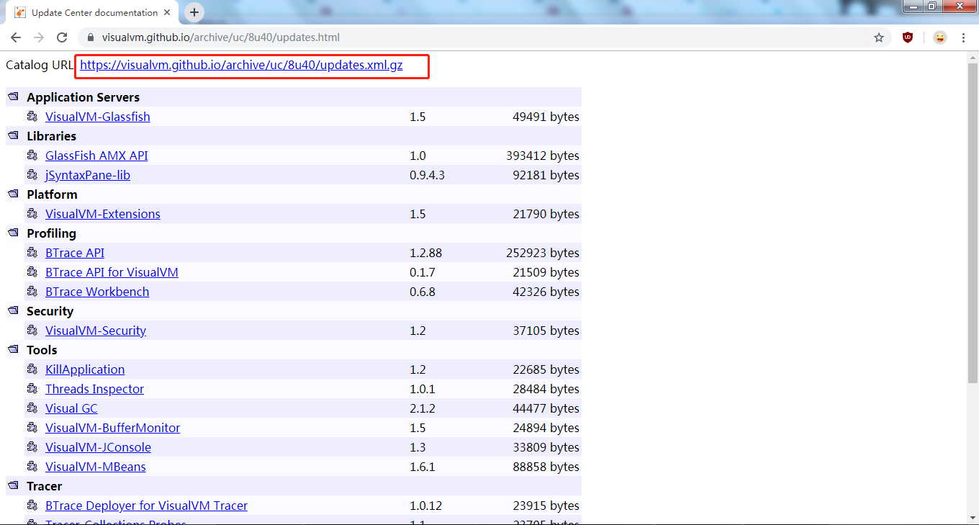Click the Application Servers category icon
This screenshot has height=525, width=979.
(14, 97)
